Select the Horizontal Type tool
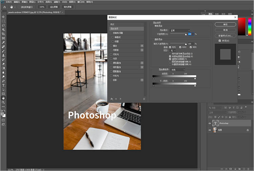254x171 pixels. pos(3,85)
